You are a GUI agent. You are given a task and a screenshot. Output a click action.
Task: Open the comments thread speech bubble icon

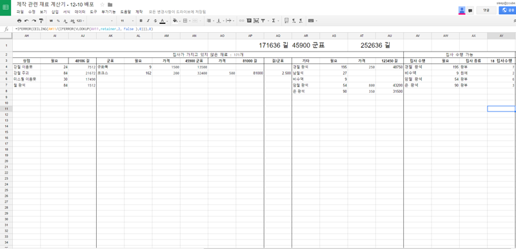[470, 10]
